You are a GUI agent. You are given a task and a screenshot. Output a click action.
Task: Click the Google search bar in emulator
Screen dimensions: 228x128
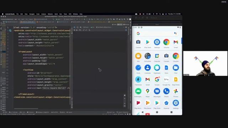157,33
